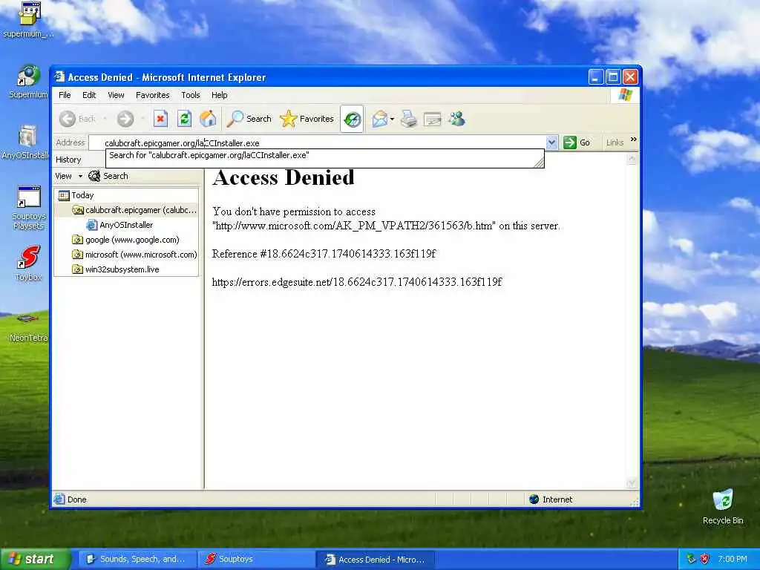Click the green Go button

pos(577,142)
